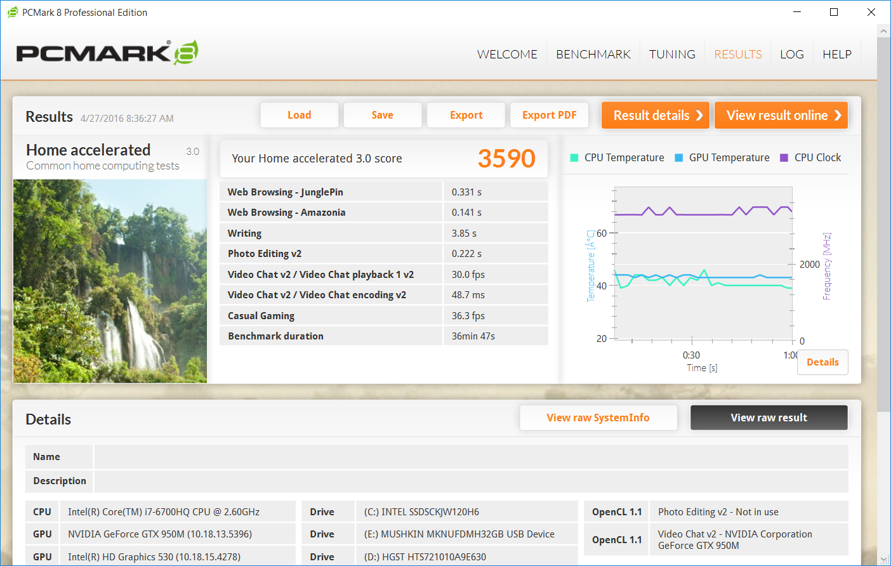Viewport: 891px width, 566px height.
Task: Click the temperature and frequency chart
Action: coord(703,263)
